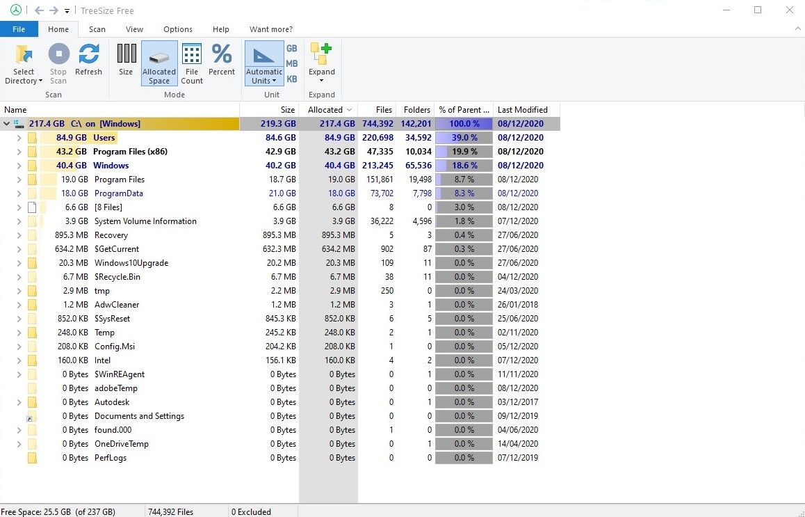Click the tmp folder icon
Image resolution: width=805 pixels, height=517 pixels.
point(32,290)
